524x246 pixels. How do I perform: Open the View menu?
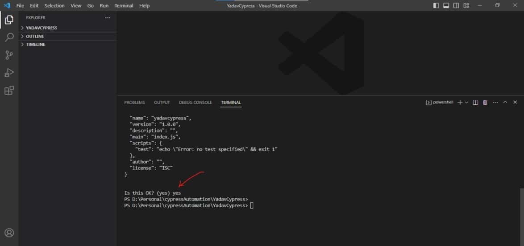(76, 6)
